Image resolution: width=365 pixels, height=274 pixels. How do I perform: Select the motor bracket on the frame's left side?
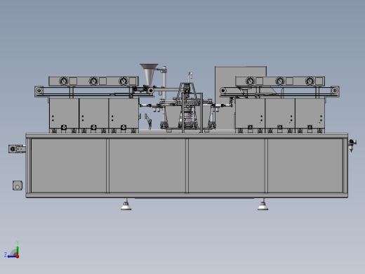(17, 149)
